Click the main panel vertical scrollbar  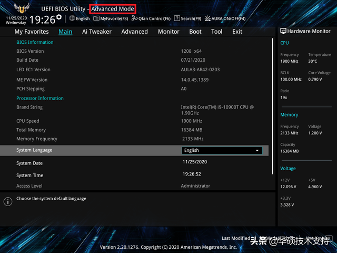[x=273, y=106]
